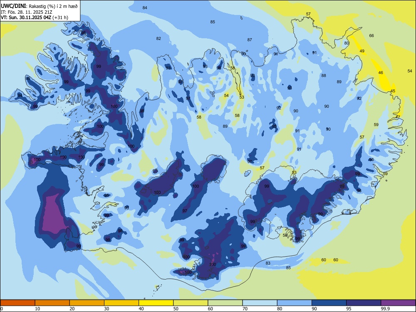Click the legend tick label 0
Viewport: 416px width, 312px height.
click(2, 309)
